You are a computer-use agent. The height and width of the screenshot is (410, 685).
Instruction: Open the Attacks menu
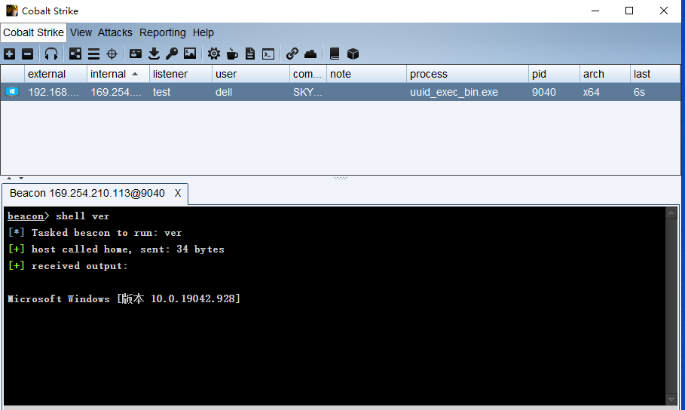pyautogui.click(x=115, y=32)
